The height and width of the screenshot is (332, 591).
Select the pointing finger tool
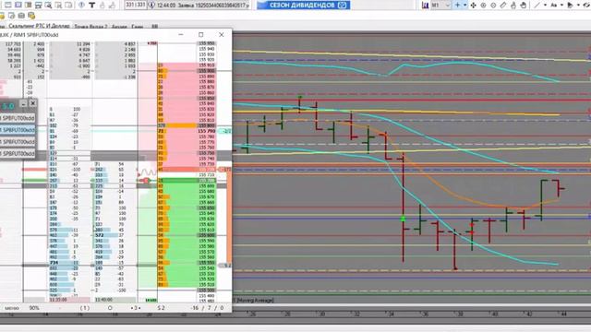(513, 5)
